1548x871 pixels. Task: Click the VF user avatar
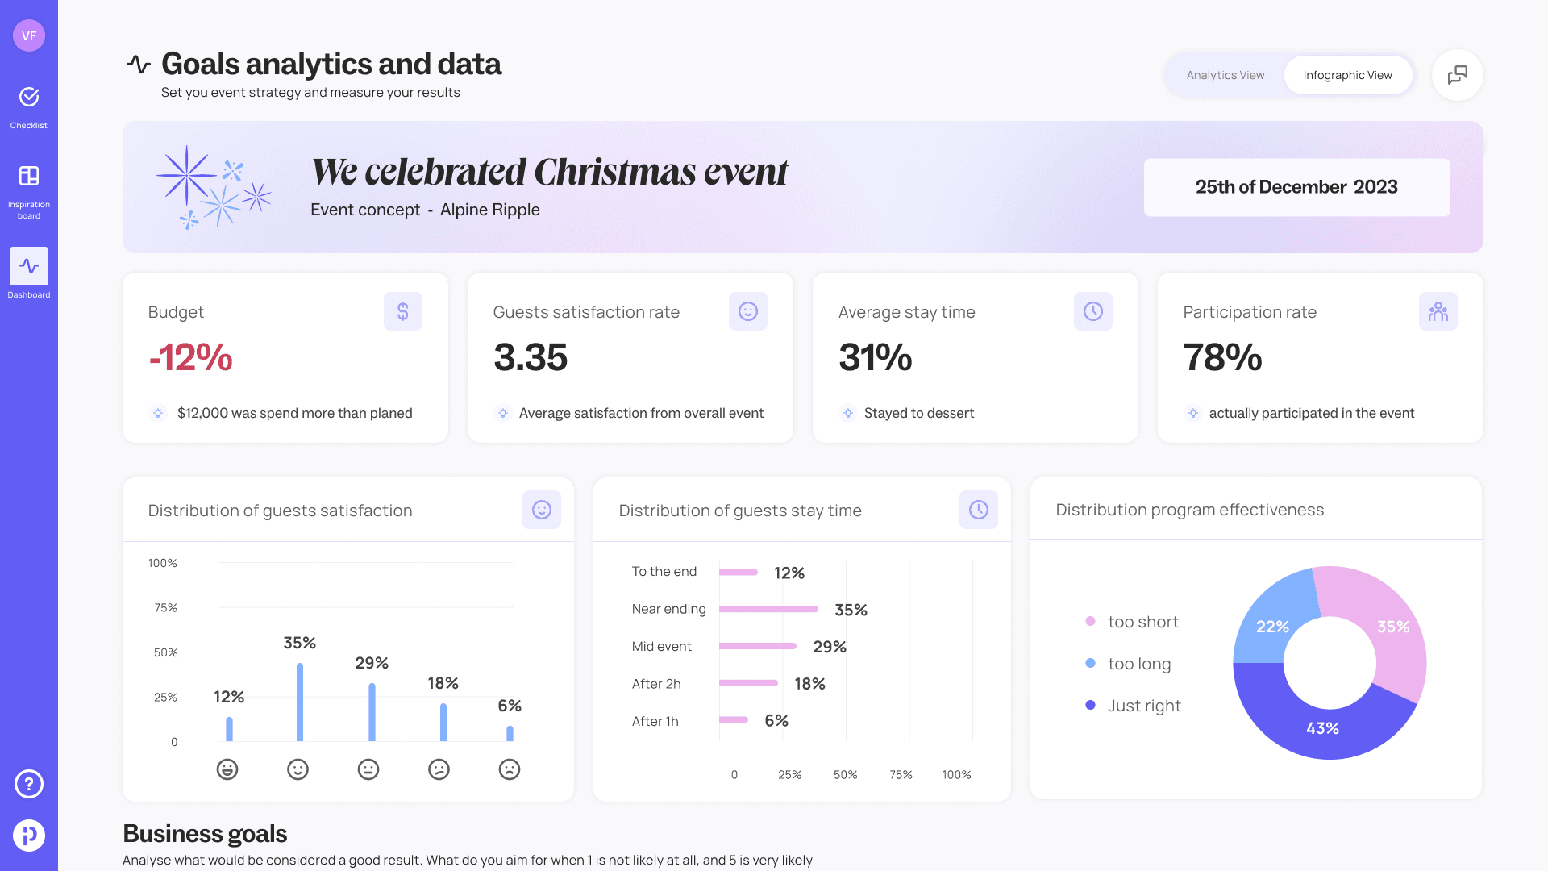pos(29,35)
